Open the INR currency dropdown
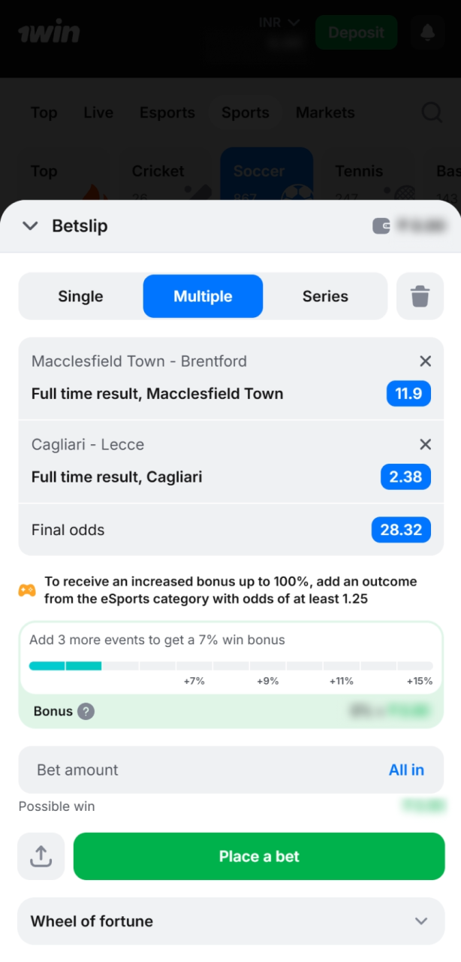Image resolution: width=461 pixels, height=962 pixels. [x=278, y=22]
